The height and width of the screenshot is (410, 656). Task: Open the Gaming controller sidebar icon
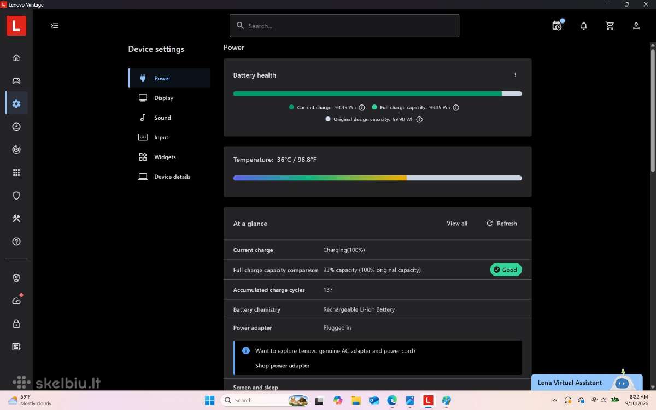16,80
